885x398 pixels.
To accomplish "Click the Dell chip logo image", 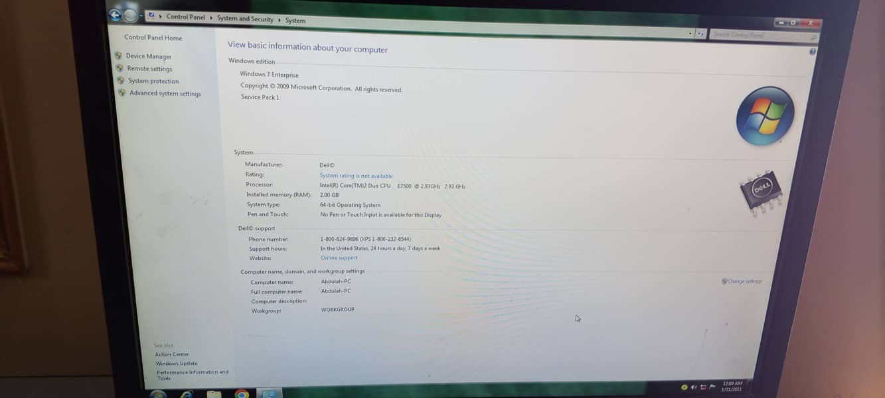I will pos(761,192).
